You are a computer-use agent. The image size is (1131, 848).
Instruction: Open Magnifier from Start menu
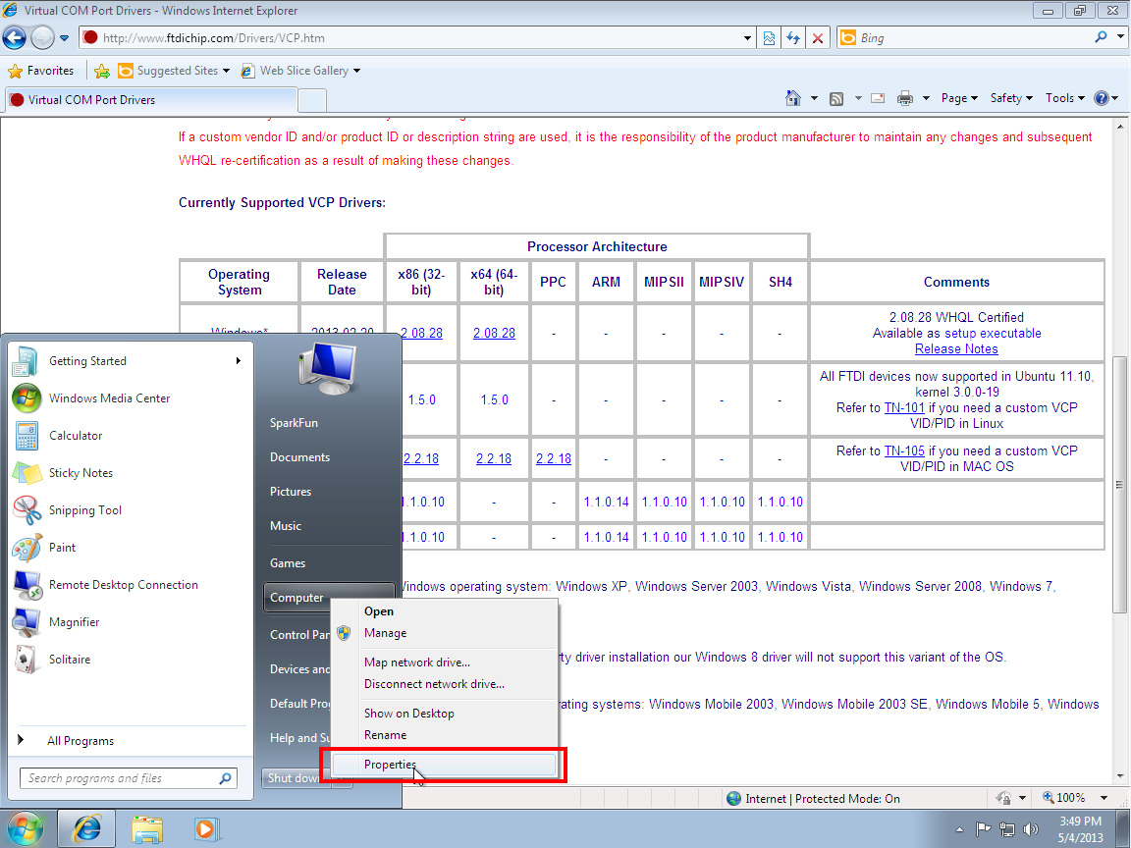coord(129,622)
